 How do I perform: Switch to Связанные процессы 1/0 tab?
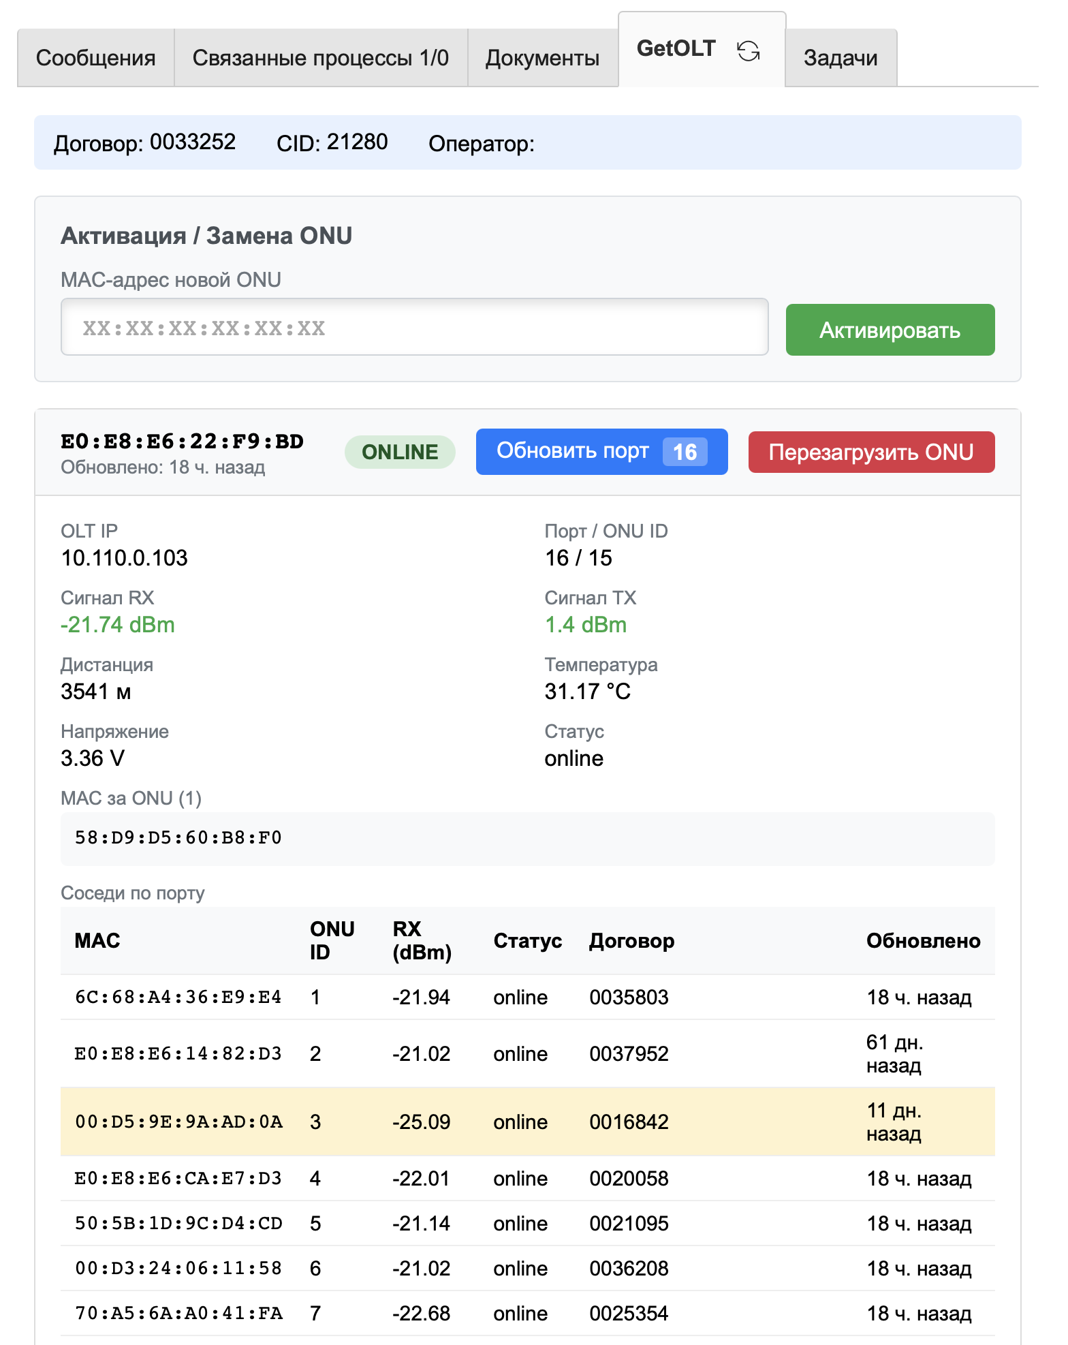coord(320,58)
